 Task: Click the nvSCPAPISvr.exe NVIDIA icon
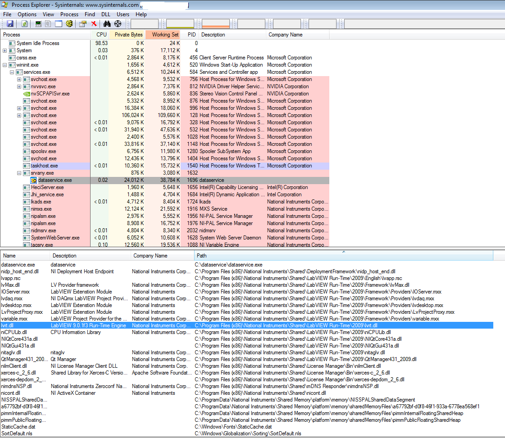(27, 94)
